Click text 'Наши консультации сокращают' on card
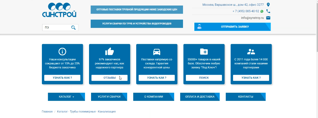Viewport: 318px width, 118px height. pos(62,63)
